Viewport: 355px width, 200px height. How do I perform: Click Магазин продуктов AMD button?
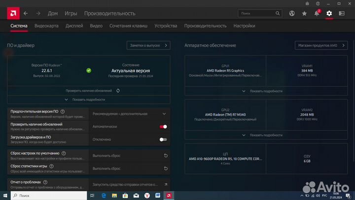click(321, 45)
